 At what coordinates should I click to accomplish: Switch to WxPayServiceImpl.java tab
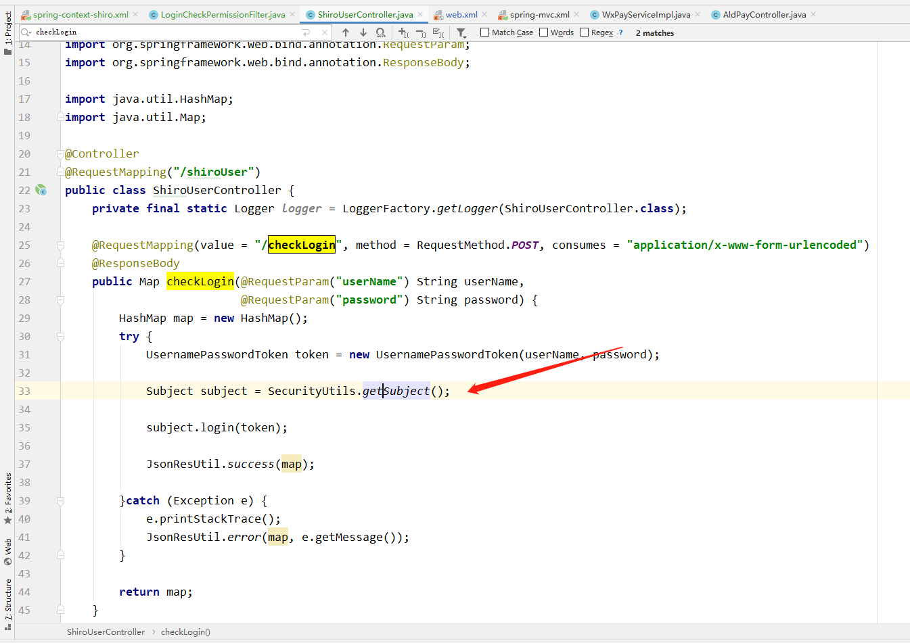pyautogui.click(x=646, y=14)
